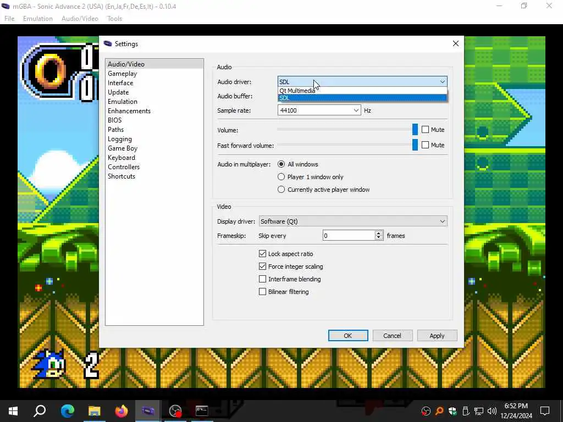
Task: Confirm settings with OK
Action: 348,336
